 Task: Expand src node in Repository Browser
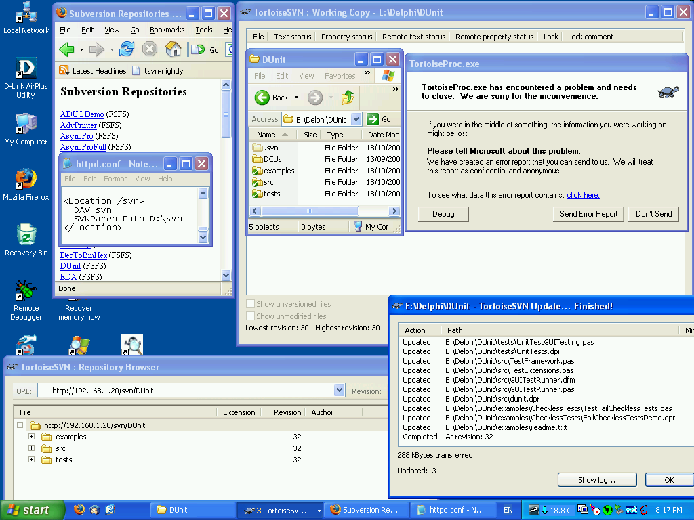31,448
